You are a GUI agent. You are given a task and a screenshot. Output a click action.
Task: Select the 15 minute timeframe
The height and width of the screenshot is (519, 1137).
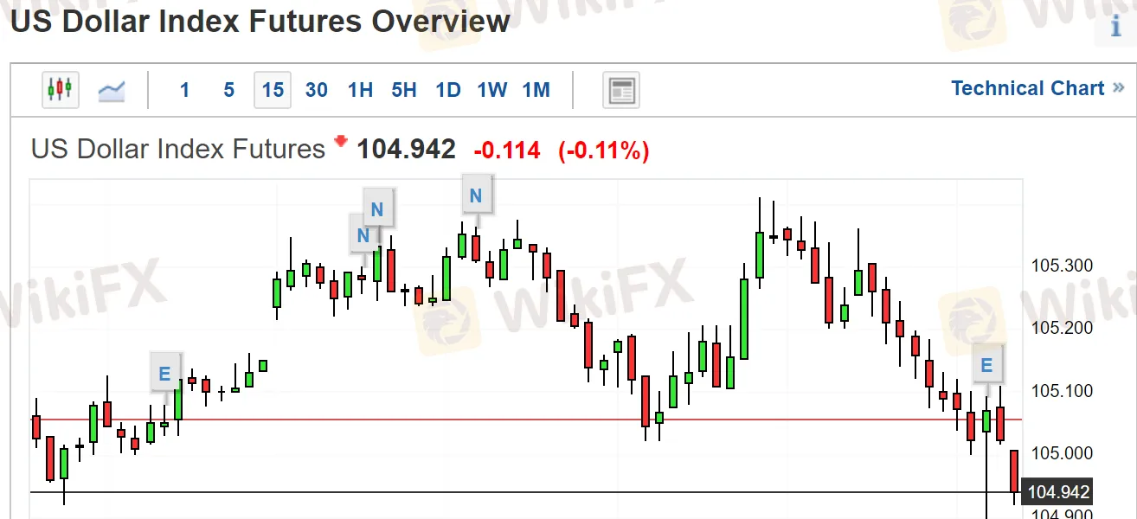coord(273,90)
